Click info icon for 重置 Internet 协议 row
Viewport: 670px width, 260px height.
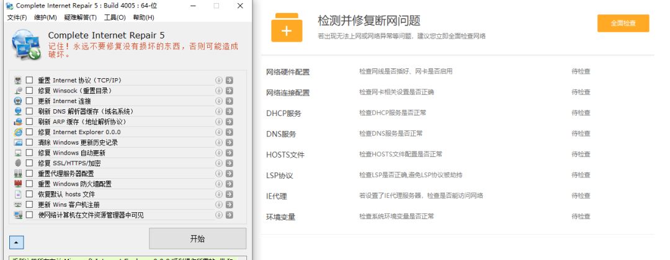pos(219,81)
